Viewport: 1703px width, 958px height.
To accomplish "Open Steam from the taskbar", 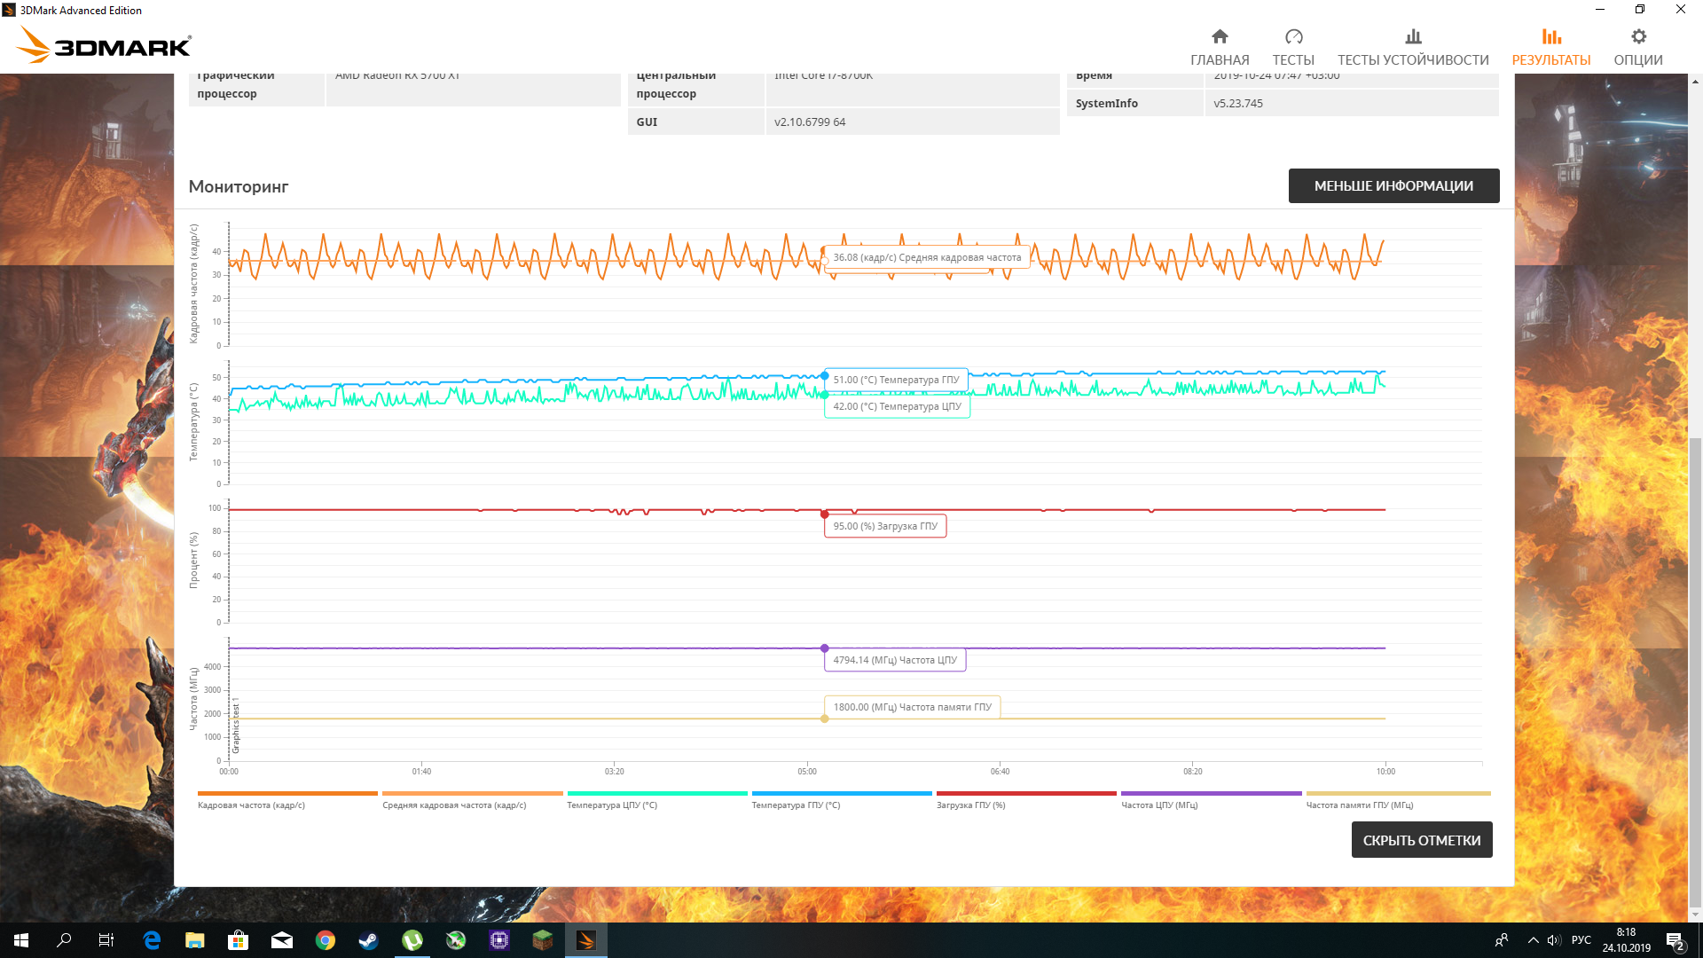I will 368,940.
